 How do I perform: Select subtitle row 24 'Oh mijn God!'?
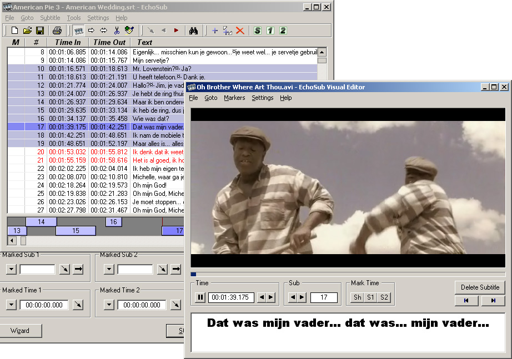click(x=96, y=185)
